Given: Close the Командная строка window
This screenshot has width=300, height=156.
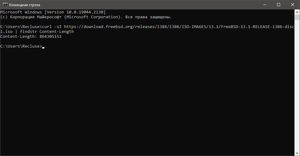Looking at the screenshot, I should point(293,5).
